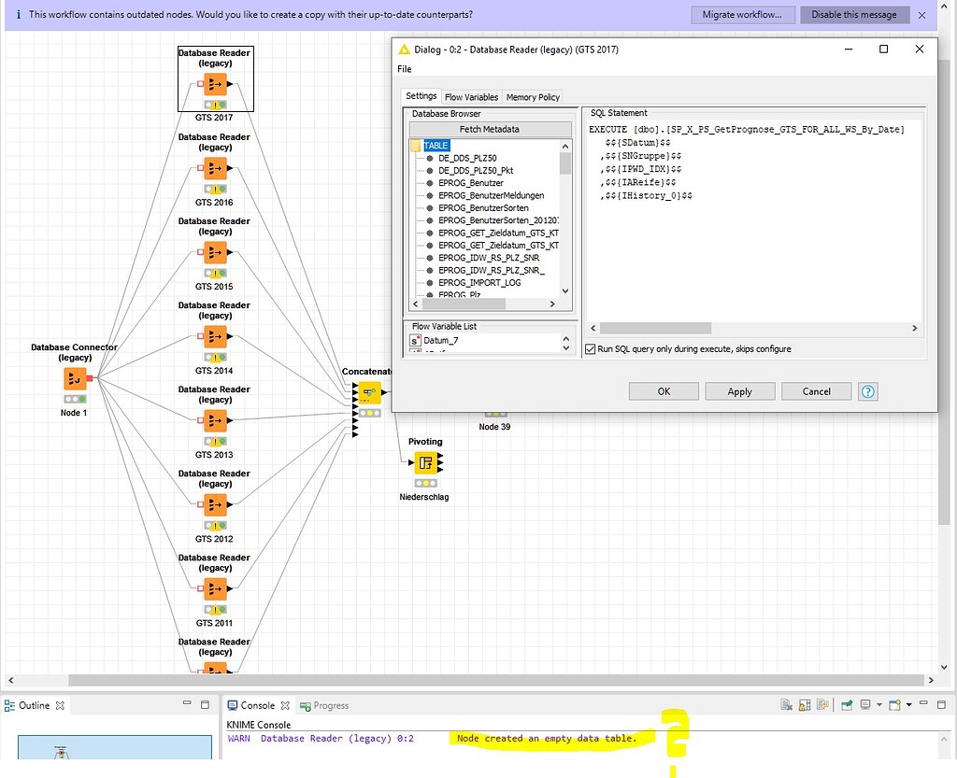
Task: Select the GTS 2014 Database Reader node
Action: (214, 337)
